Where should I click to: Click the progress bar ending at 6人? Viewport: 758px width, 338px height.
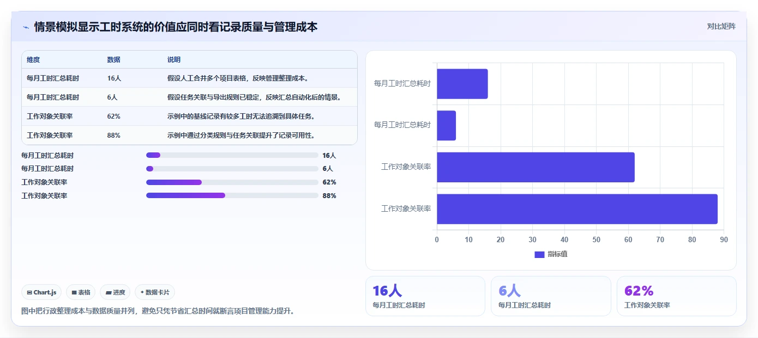pyautogui.click(x=232, y=169)
